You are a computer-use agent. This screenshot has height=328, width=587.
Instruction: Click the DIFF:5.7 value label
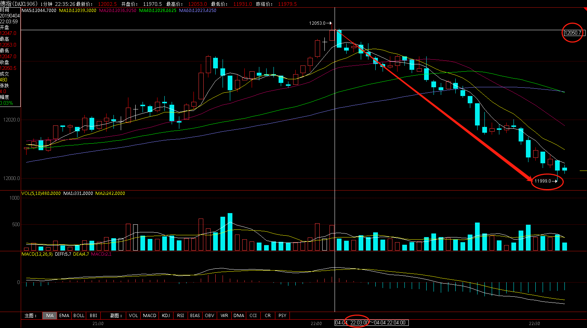point(63,254)
